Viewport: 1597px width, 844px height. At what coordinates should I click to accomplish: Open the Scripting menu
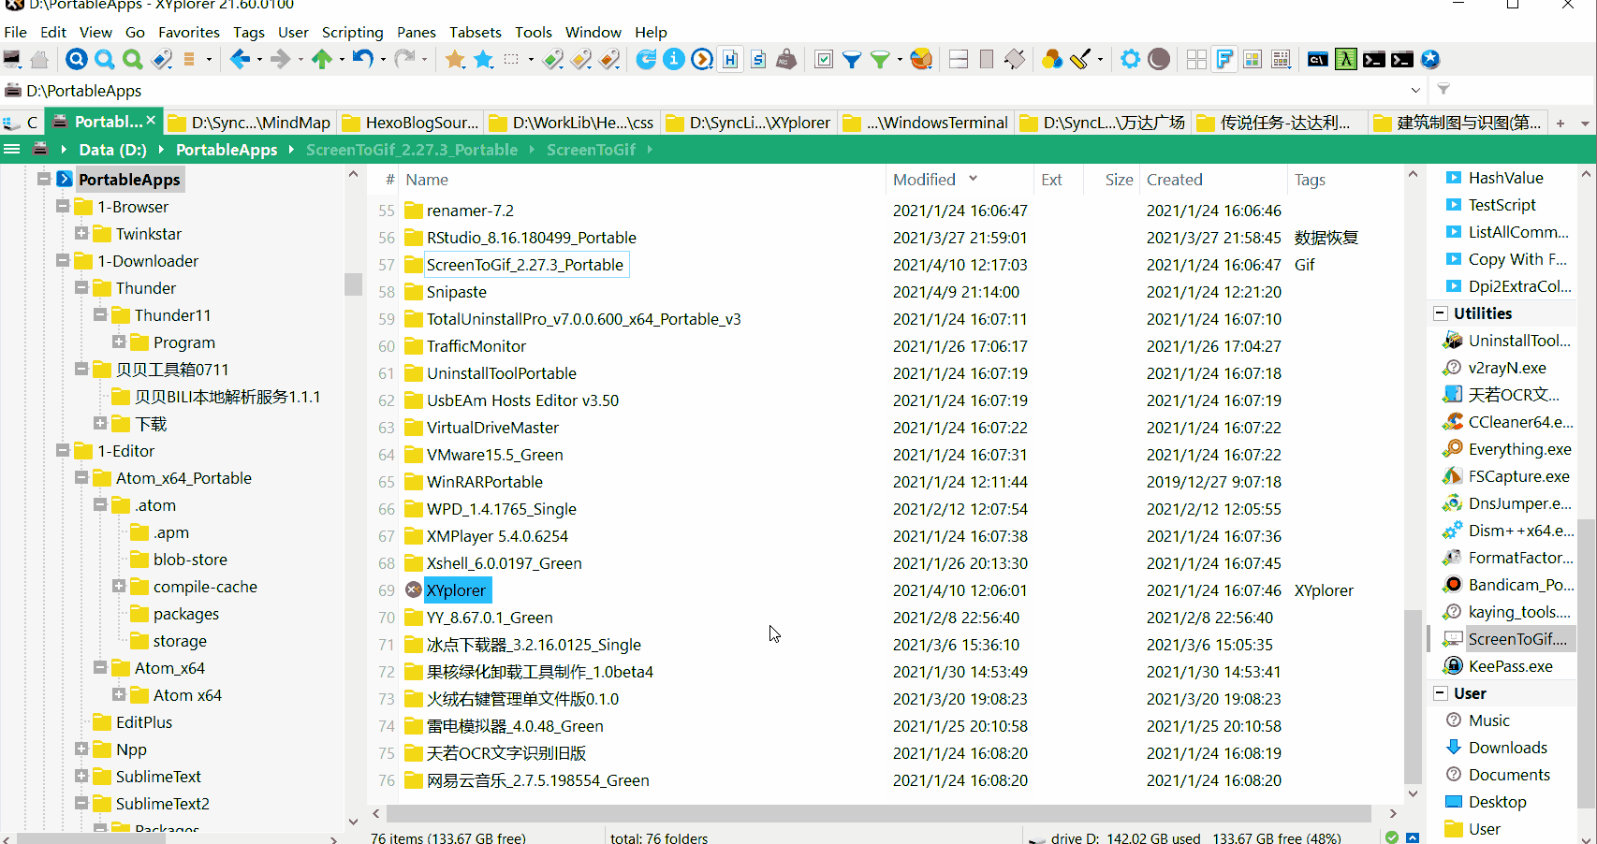tap(352, 32)
